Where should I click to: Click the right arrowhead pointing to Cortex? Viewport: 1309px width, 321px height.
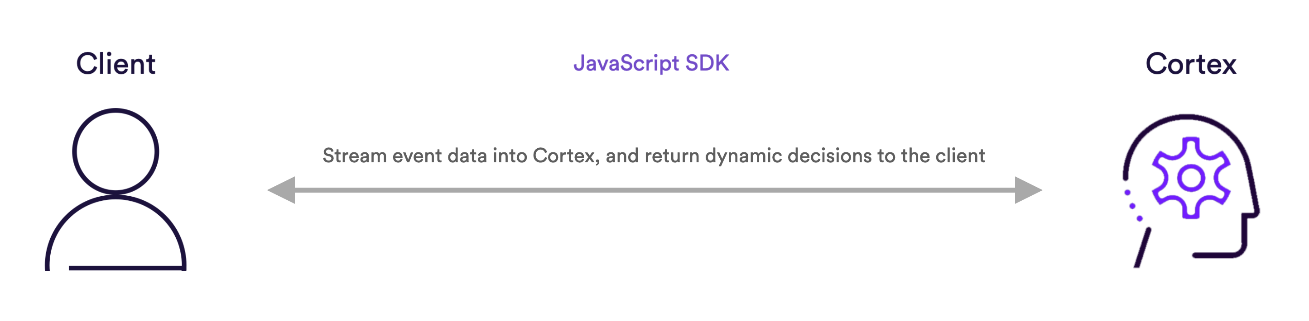click(1029, 190)
